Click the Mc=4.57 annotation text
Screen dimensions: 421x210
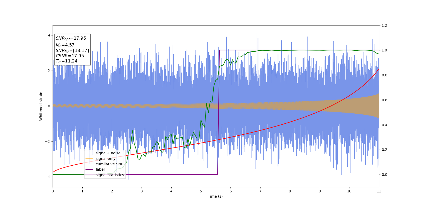pos(65,45)
